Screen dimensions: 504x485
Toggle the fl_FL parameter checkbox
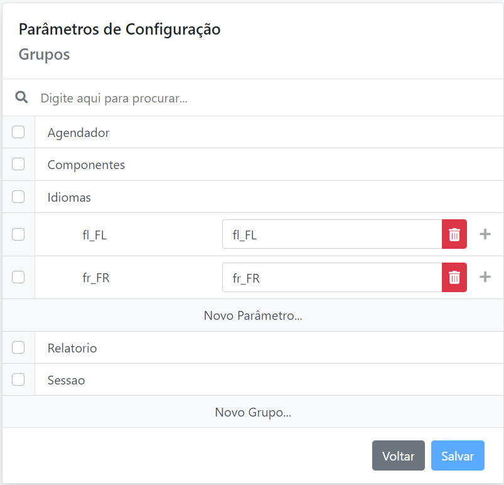18,234
